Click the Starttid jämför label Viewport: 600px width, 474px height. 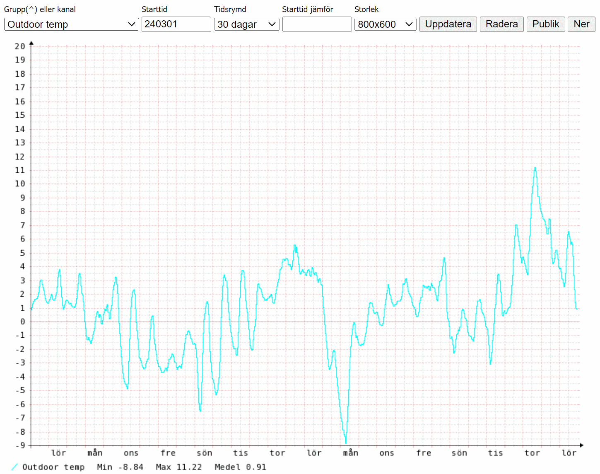click(308, 9)
